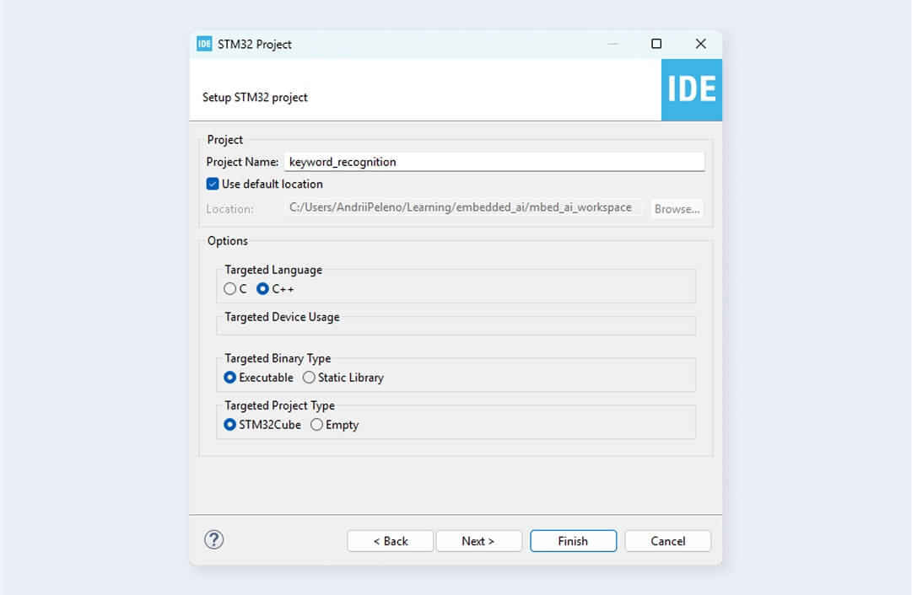
Task: Go back with the < Back button
Action: point(390,541)
